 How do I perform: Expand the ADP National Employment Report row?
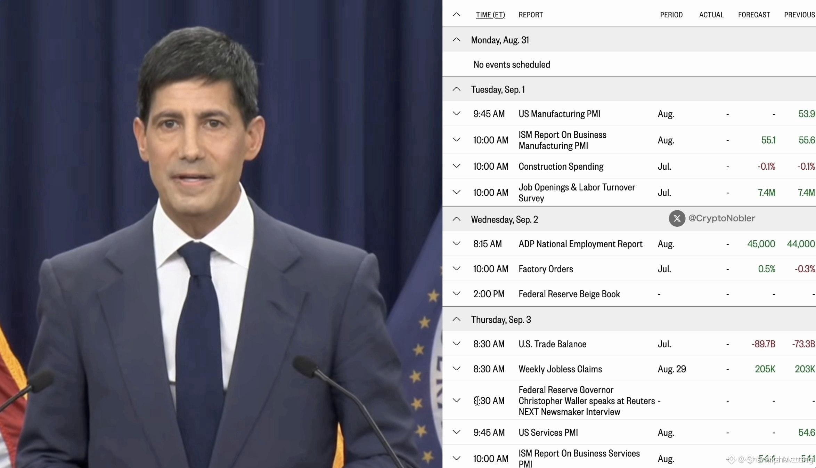coord(456,243)
